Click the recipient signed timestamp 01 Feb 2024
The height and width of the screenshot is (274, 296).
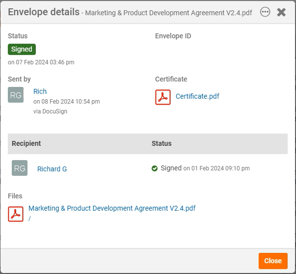click(216, 168)
